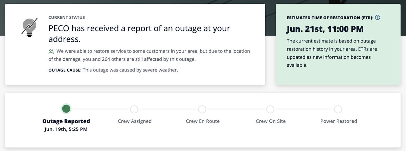
Task: Click the 'ESTIMATED TIME OF RESTORATION (ETR):' label
Action: pos(330,18)
